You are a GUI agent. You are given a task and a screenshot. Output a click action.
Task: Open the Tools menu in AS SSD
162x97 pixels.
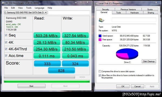pos(29,8)
